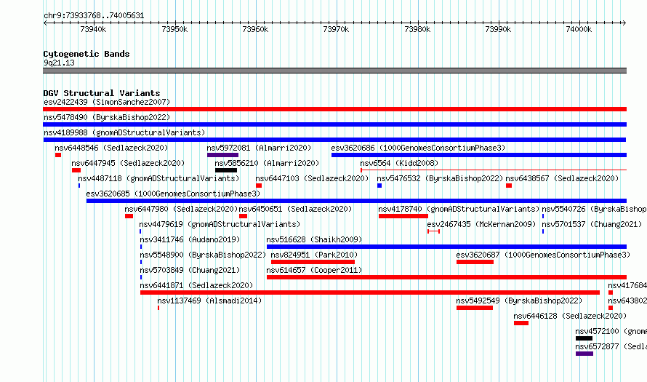Open the nsv5540726 variant label
The height and width of the screenshot is (382, 647).
point(594,209)
